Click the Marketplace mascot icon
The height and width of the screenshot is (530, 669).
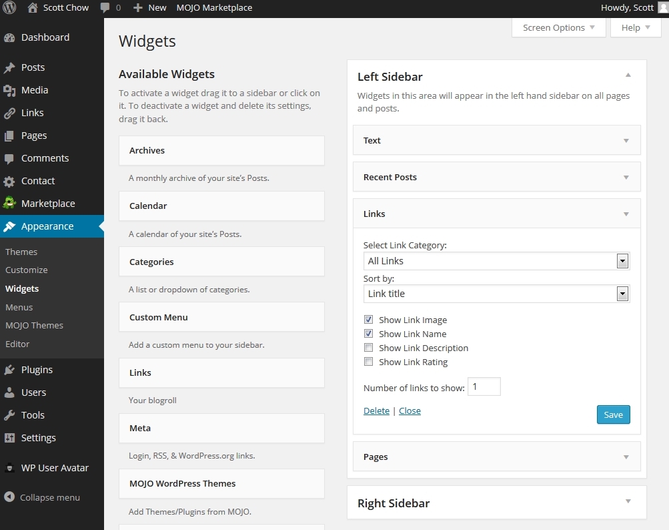coord(9,204)
